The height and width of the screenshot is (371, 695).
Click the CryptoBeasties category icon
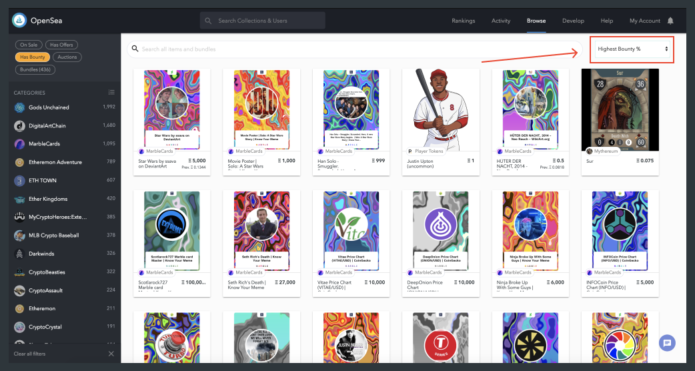pos(19,272)
